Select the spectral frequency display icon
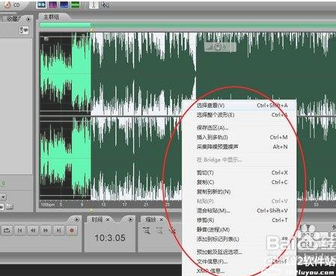Screen dimensions: 336x276 point(53,4)
